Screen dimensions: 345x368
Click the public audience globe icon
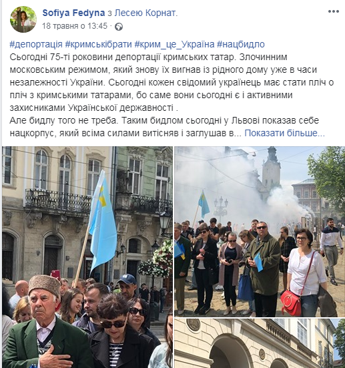(x=119, y=27)
